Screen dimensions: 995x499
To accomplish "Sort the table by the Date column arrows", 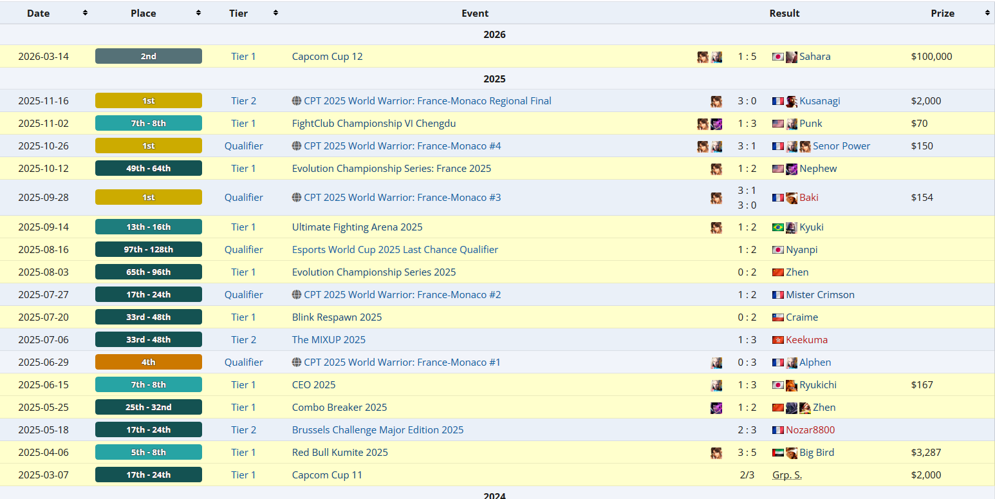I will click(85, 13).
